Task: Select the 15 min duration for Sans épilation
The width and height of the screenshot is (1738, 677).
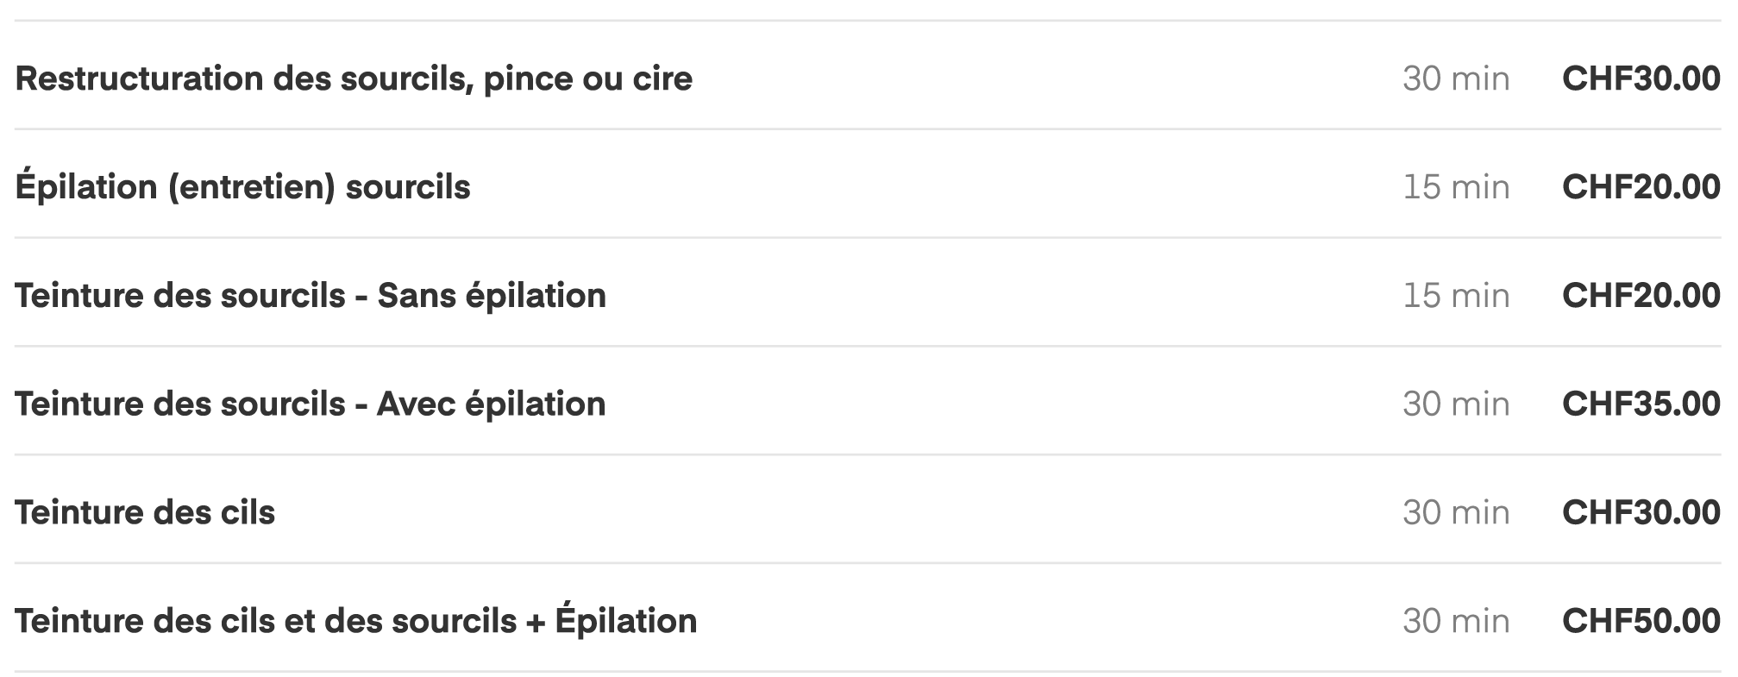Action: pos(1456,296)
